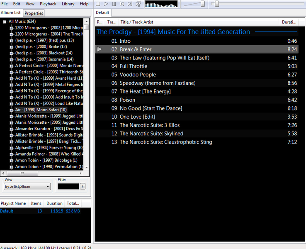Select track 08 Poison

tap(197, 100)
